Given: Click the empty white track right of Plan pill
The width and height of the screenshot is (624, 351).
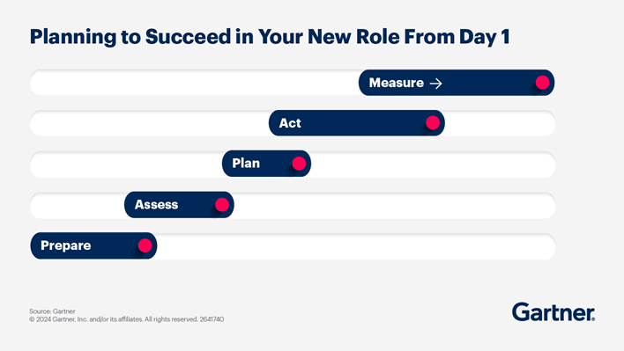Looking at the screenshot, I should tap(434, 164).
